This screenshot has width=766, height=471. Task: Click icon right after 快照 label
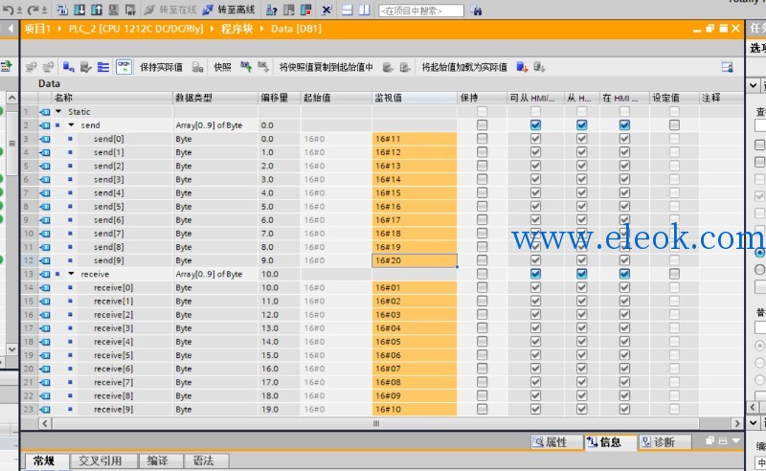[246, 67]
